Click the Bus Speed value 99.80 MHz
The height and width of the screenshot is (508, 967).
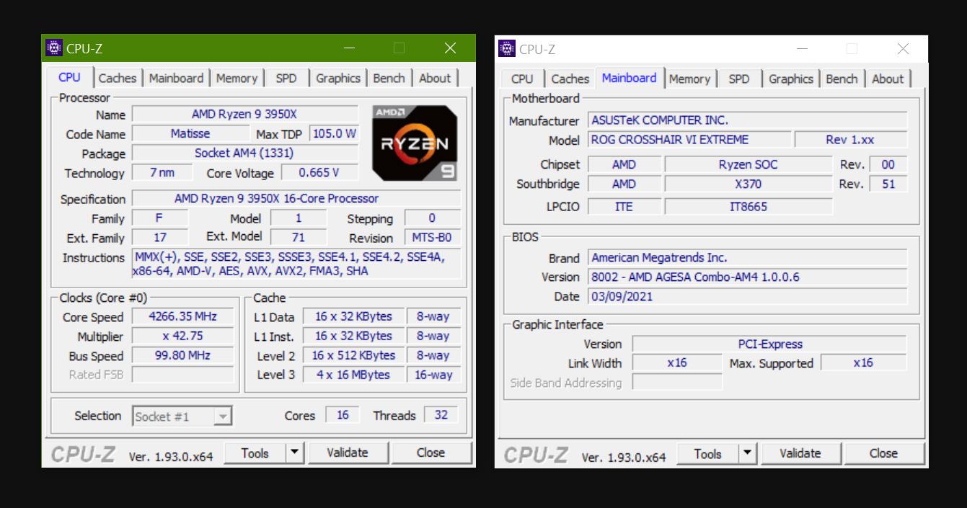tap(182, 355)
